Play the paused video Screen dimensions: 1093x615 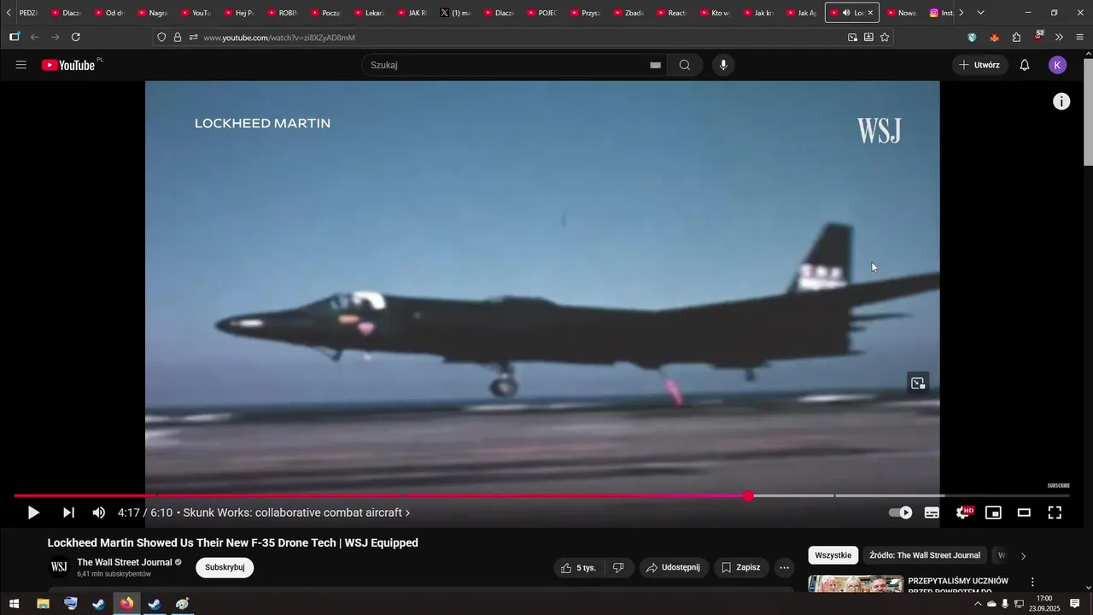33,512
